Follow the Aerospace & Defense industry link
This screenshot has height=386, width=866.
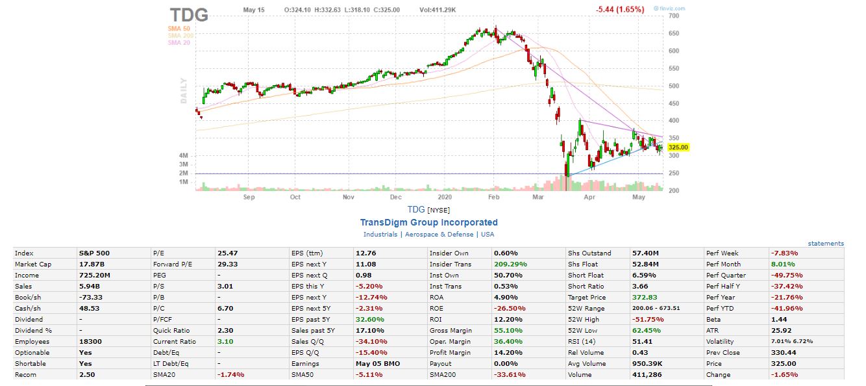click(439, 234)
